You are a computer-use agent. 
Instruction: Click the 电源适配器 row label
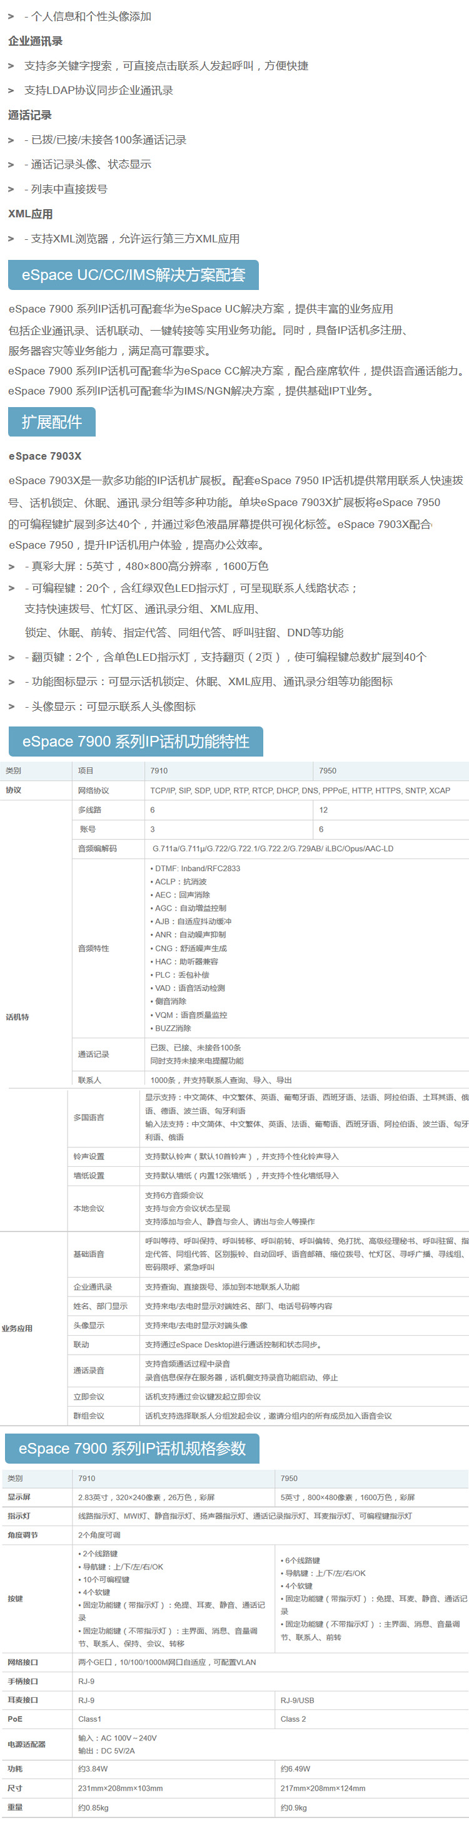(x=26, y=1744)
